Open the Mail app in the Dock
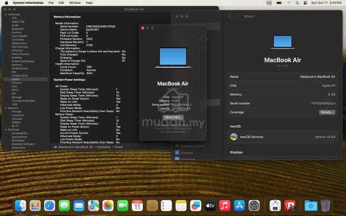Screen dimensions: 346x216 (x=79, y=205)
